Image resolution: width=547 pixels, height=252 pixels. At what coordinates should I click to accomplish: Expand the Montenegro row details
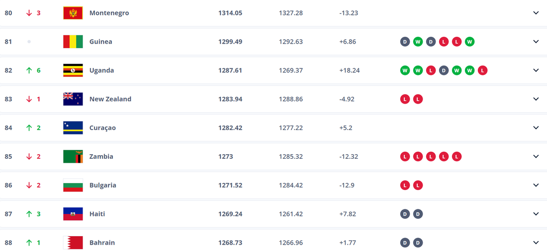click(x=536, y=13)
